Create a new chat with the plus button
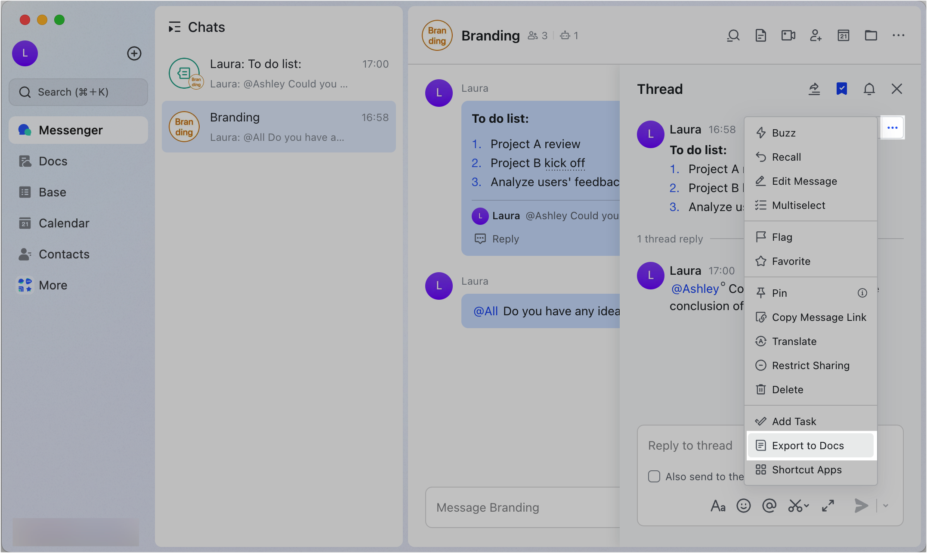The width and height of the screenshot is (927, 553). (134, 53)
